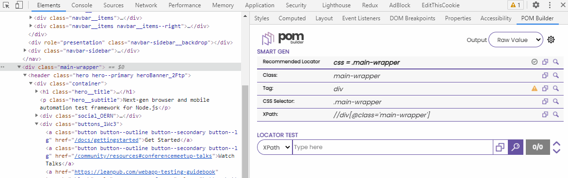Screen dimensions: 568x178
Task: Copy the locator test input value
Action: (x=500, y=147)
